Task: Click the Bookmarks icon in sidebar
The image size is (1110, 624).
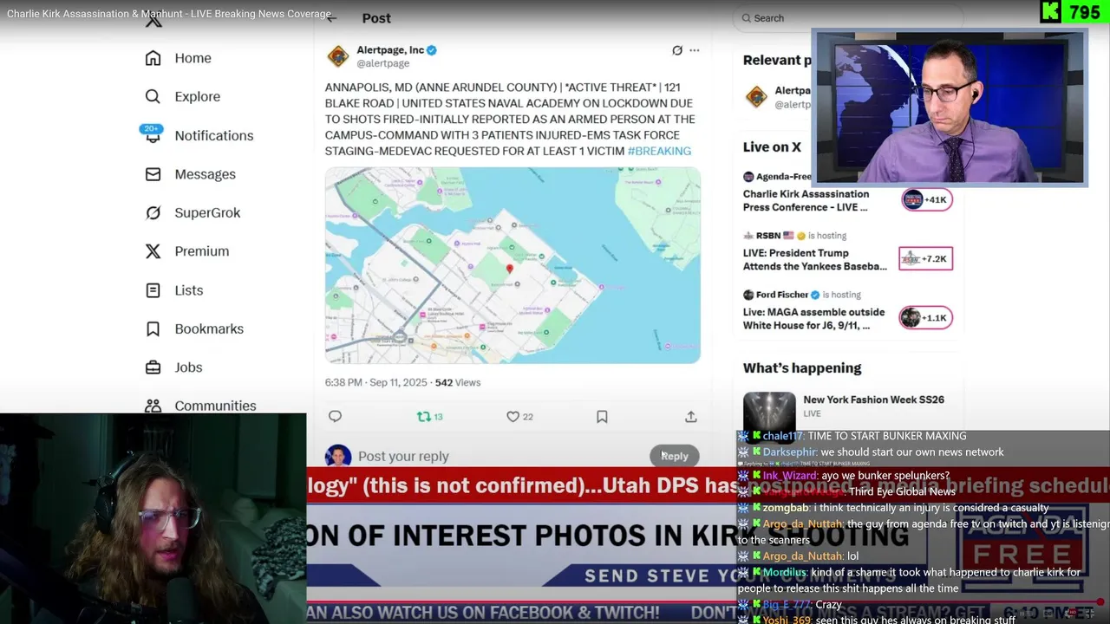Action: [x=153, y=328]
